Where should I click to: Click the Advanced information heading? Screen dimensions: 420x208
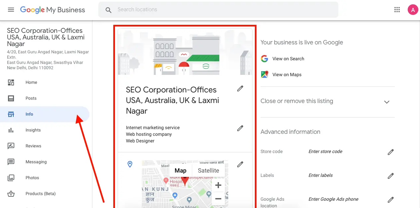click(290, 132)
